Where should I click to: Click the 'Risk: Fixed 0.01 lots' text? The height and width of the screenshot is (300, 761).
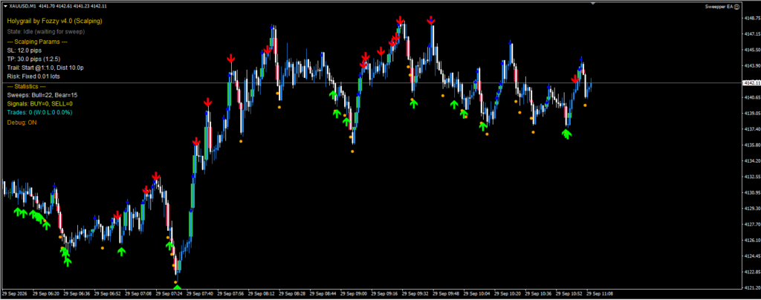coord(33,76)
